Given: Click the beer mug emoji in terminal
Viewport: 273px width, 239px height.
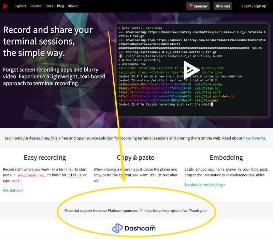Looking at the screenshot, I should tap(120, 56).
